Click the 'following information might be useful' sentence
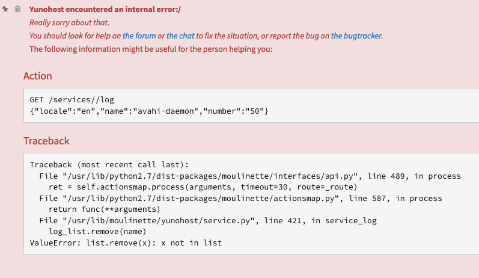479x278 pixels. click(x=151, y=49)
